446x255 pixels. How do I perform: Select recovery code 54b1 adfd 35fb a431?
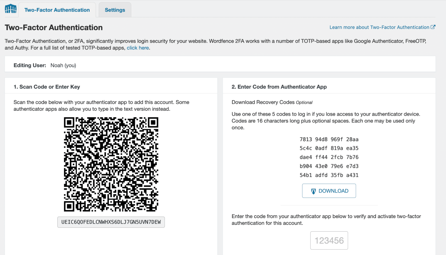click(329, 175)
